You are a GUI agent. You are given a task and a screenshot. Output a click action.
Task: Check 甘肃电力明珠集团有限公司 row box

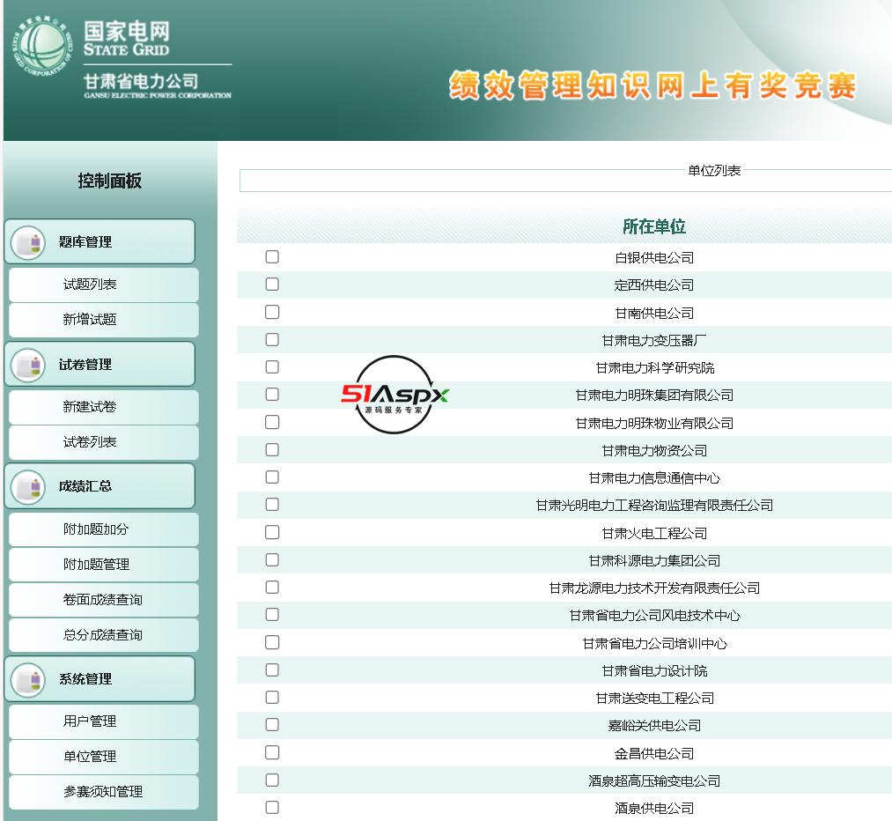tap(272, 395)
